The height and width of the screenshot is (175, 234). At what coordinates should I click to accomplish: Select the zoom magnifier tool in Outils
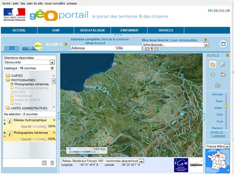[223, 64]
